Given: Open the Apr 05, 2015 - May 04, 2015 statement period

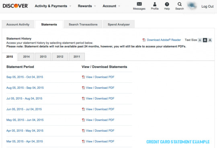Looking at the screenshot, I should tap(25, 130).
